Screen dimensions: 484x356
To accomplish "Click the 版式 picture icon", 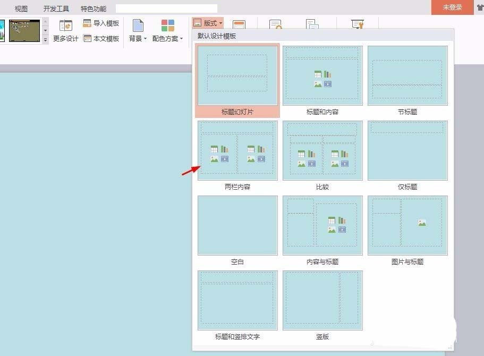I will pos(197,22).
